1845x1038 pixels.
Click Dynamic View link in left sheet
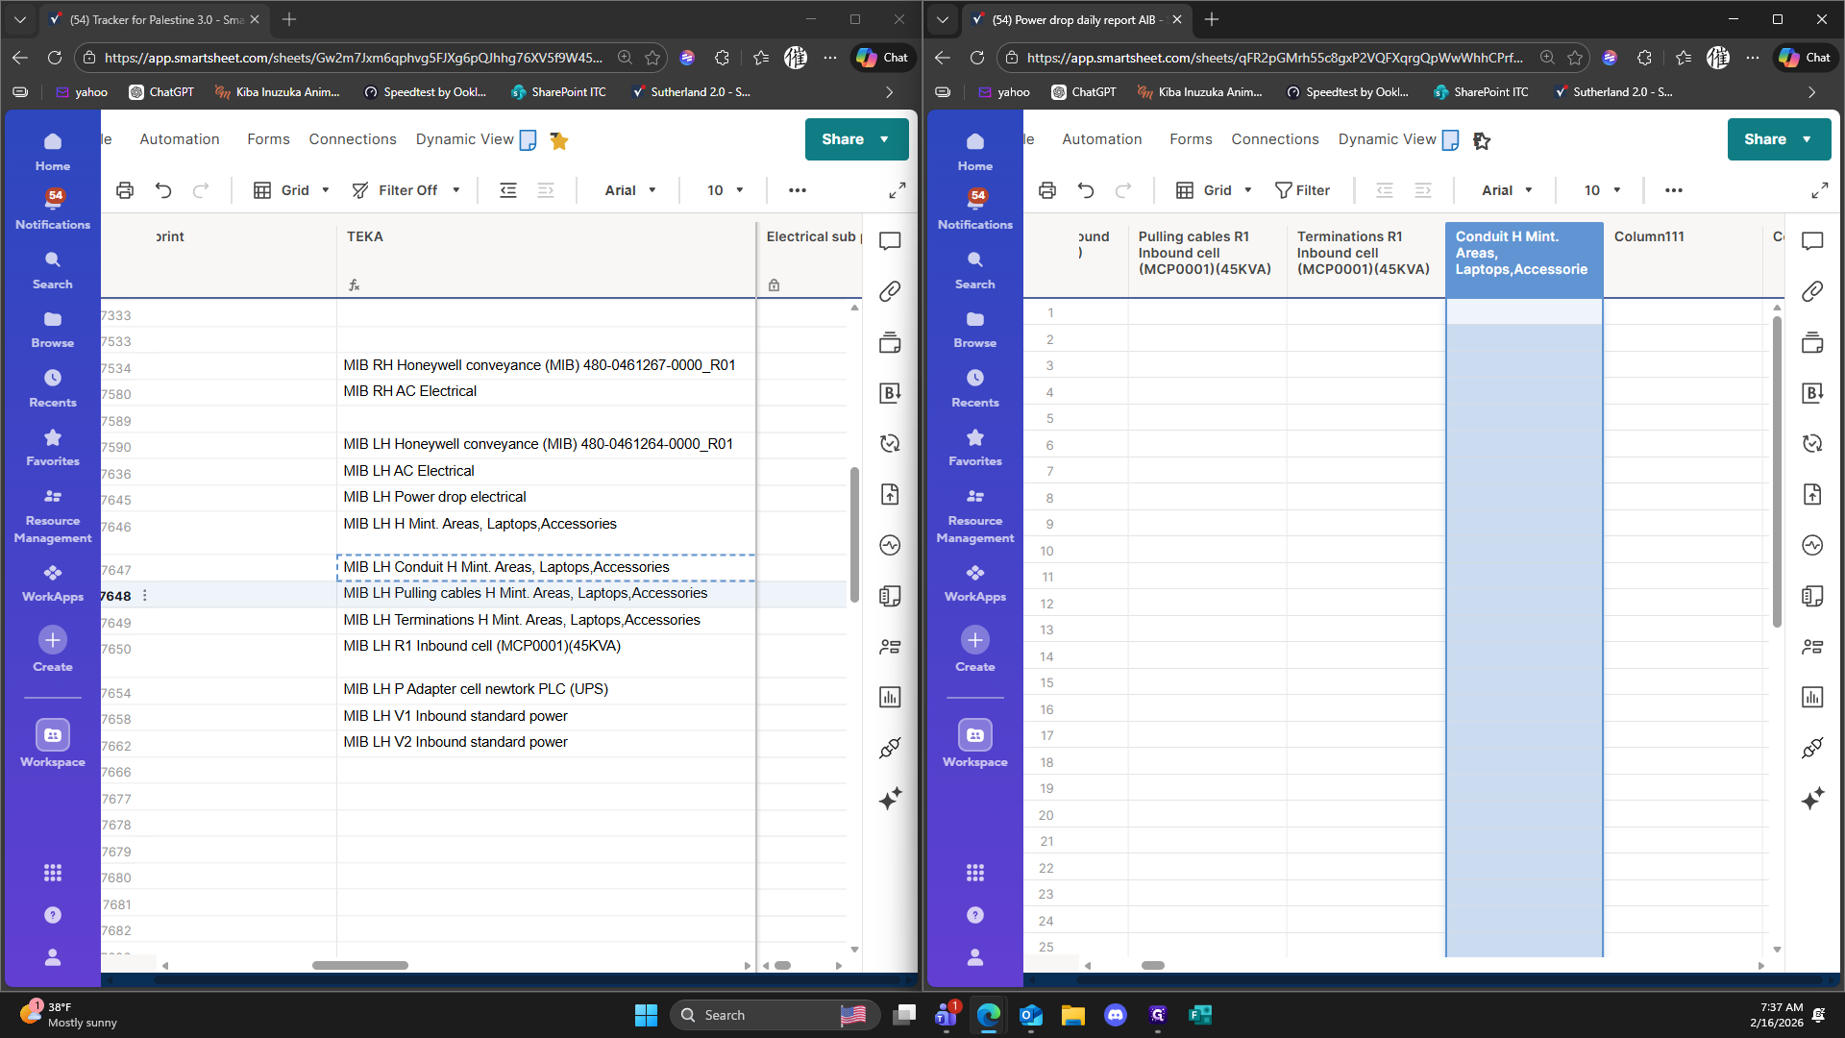pyautogui.click(x=465, y=139)
